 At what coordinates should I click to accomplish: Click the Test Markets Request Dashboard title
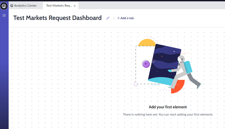pyautogui.click(x=58, y=18)
